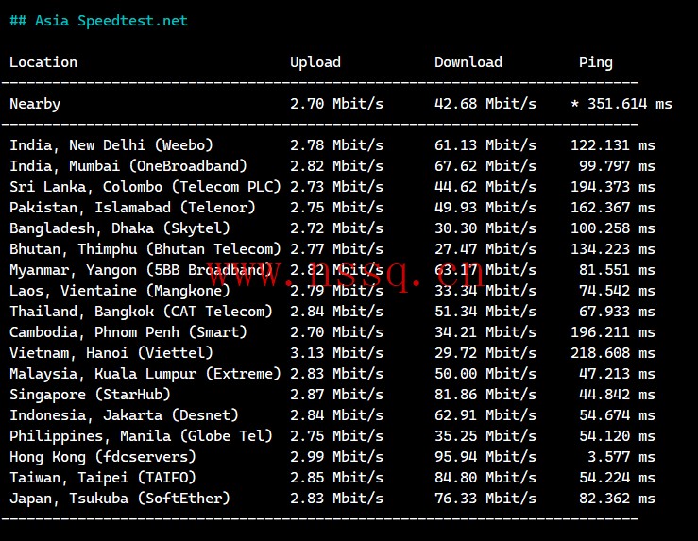
Task: Select the Upload column header
Action: pyautogui.click(x=315, y=62)
